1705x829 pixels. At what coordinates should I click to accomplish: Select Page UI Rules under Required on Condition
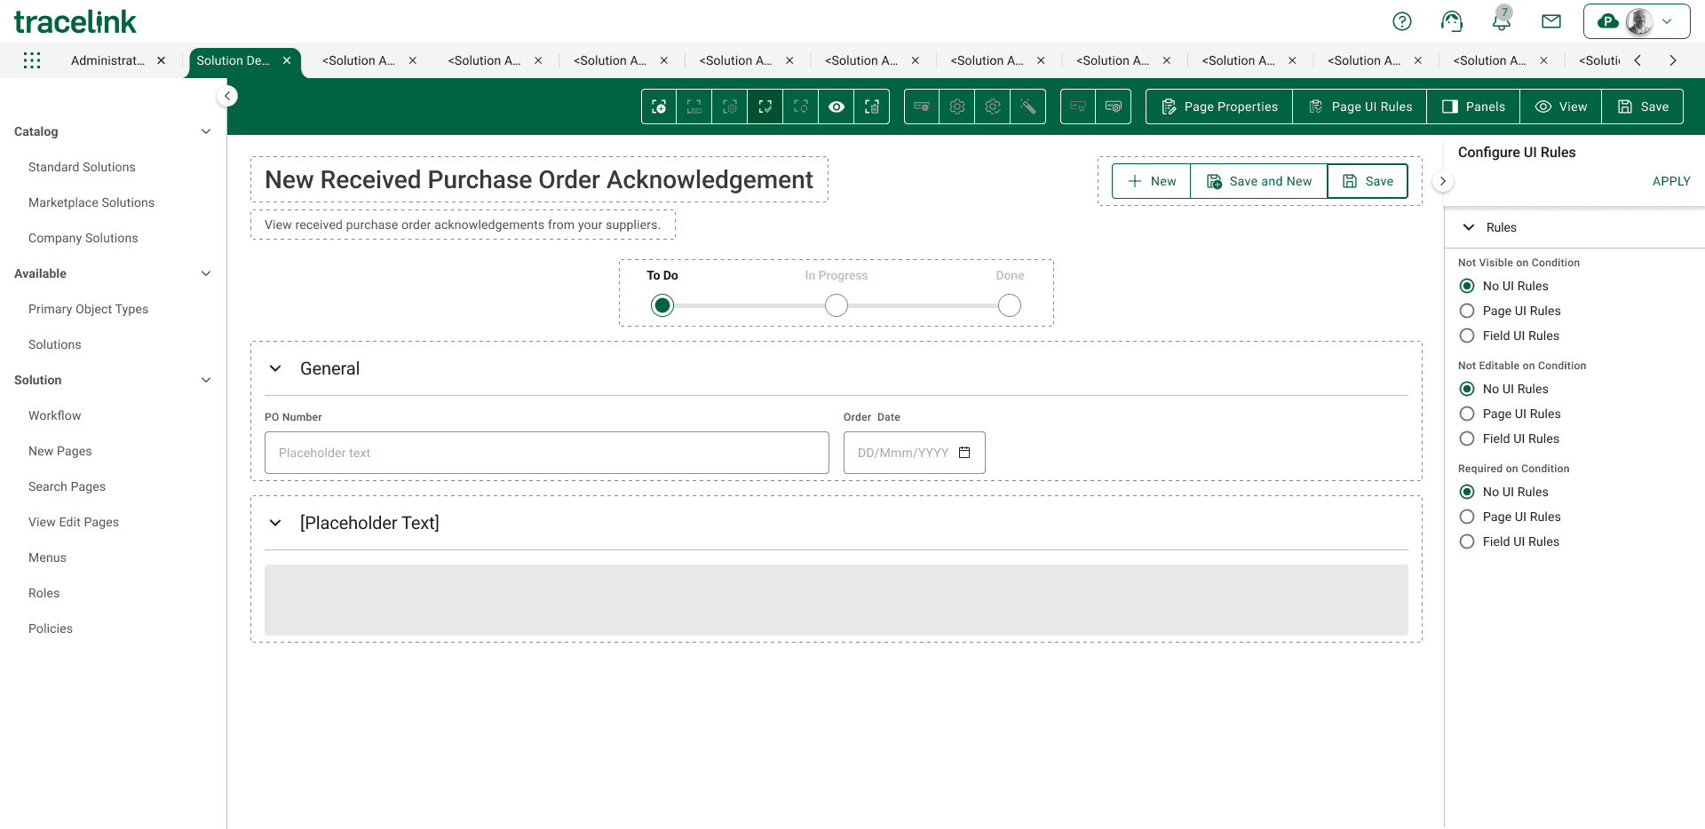pos(1467,517)
